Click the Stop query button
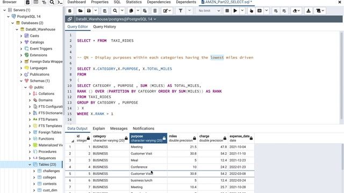 pyautogui.click(x=227, y=11)
